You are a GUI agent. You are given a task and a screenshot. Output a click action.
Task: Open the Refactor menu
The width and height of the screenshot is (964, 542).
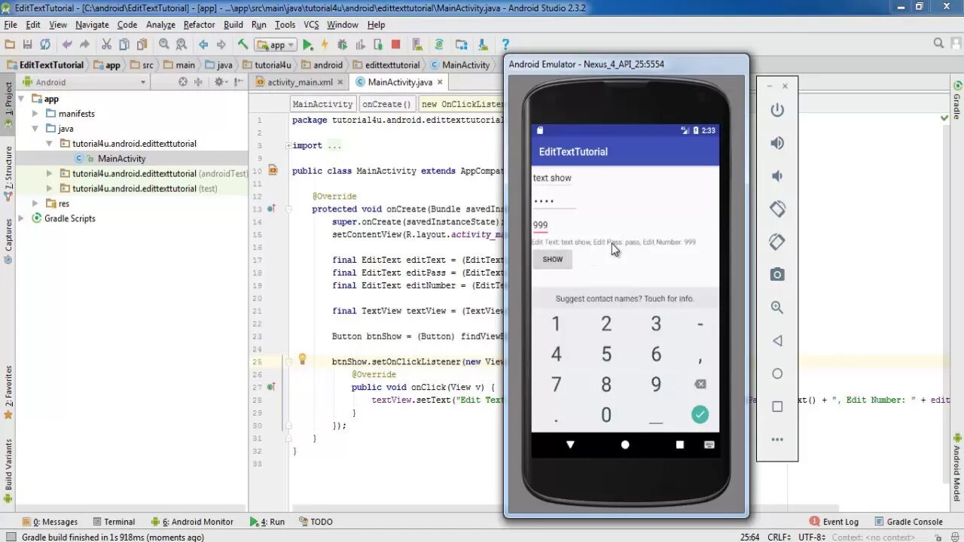(x=199, y=25)
